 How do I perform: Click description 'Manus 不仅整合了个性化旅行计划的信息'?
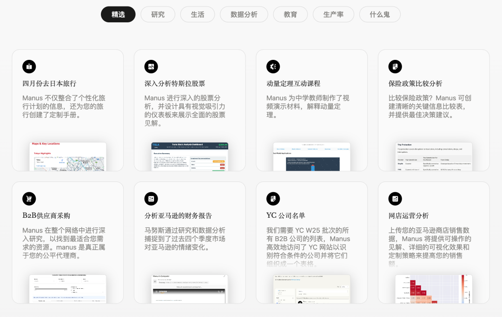pyautogui.click(x=64, y=106)
